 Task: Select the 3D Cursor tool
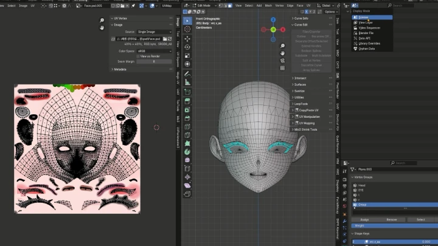187,29
